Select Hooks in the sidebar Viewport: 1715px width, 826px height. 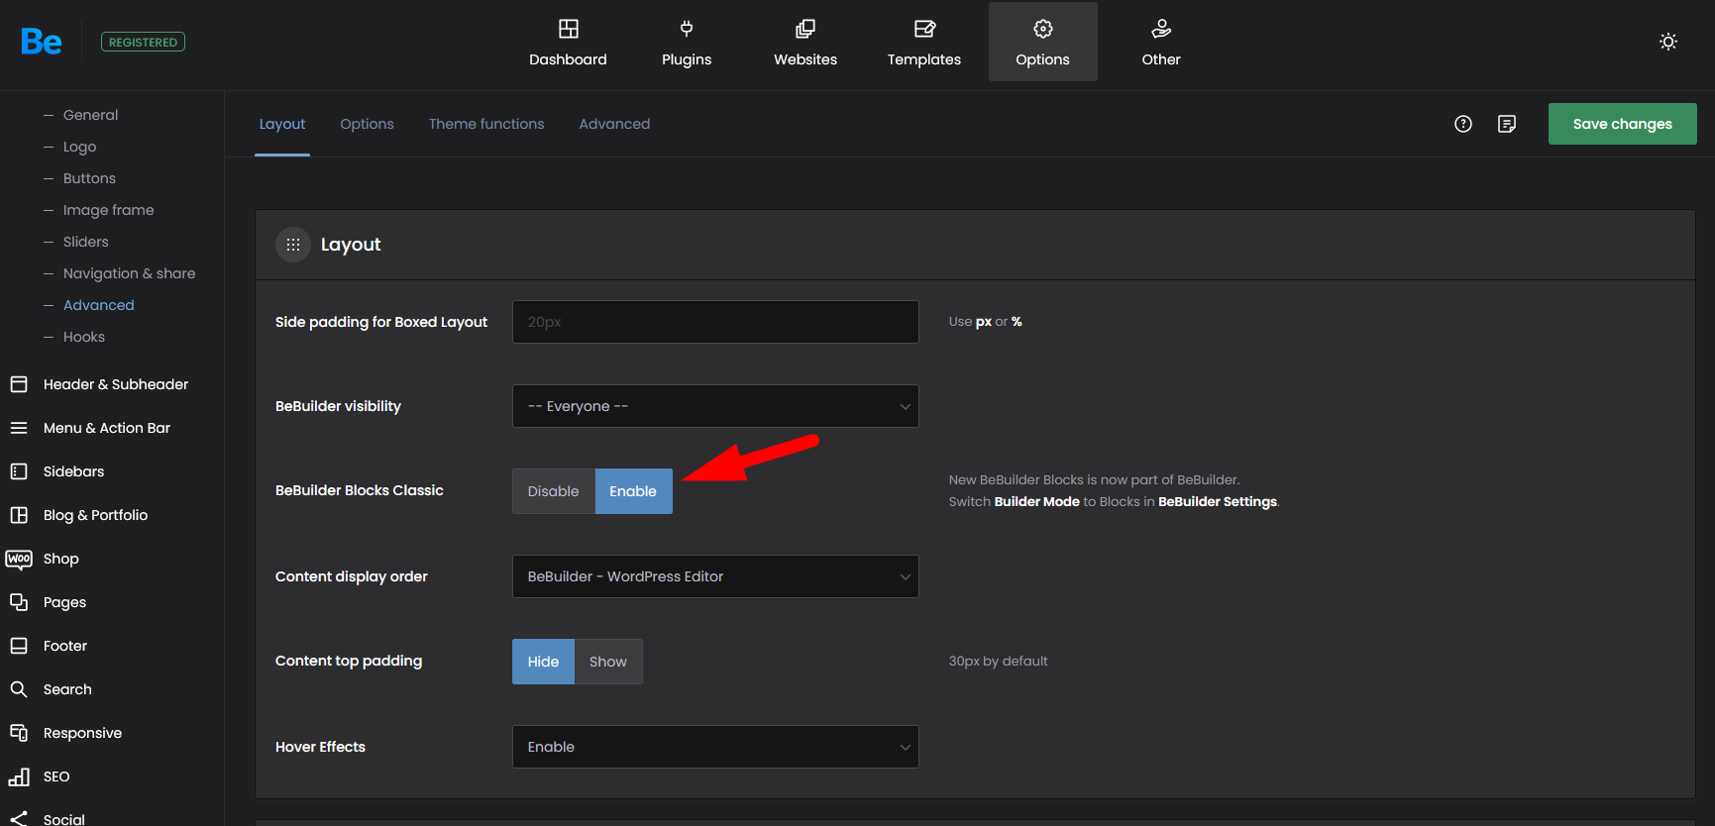coord(83,337)
